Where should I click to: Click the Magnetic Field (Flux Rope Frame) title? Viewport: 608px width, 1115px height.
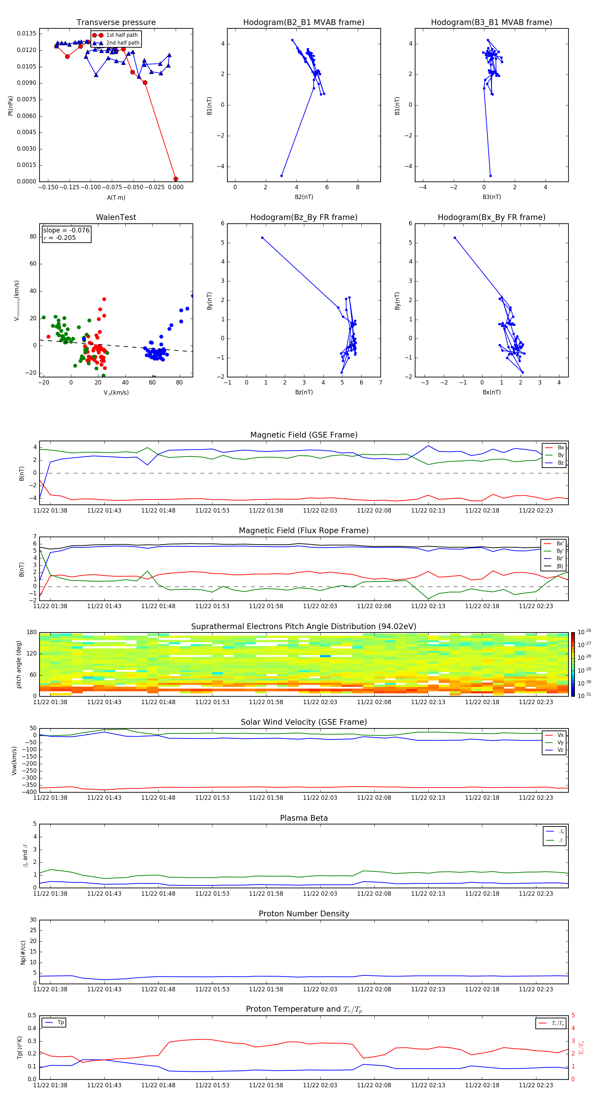(x=304, y=531)
